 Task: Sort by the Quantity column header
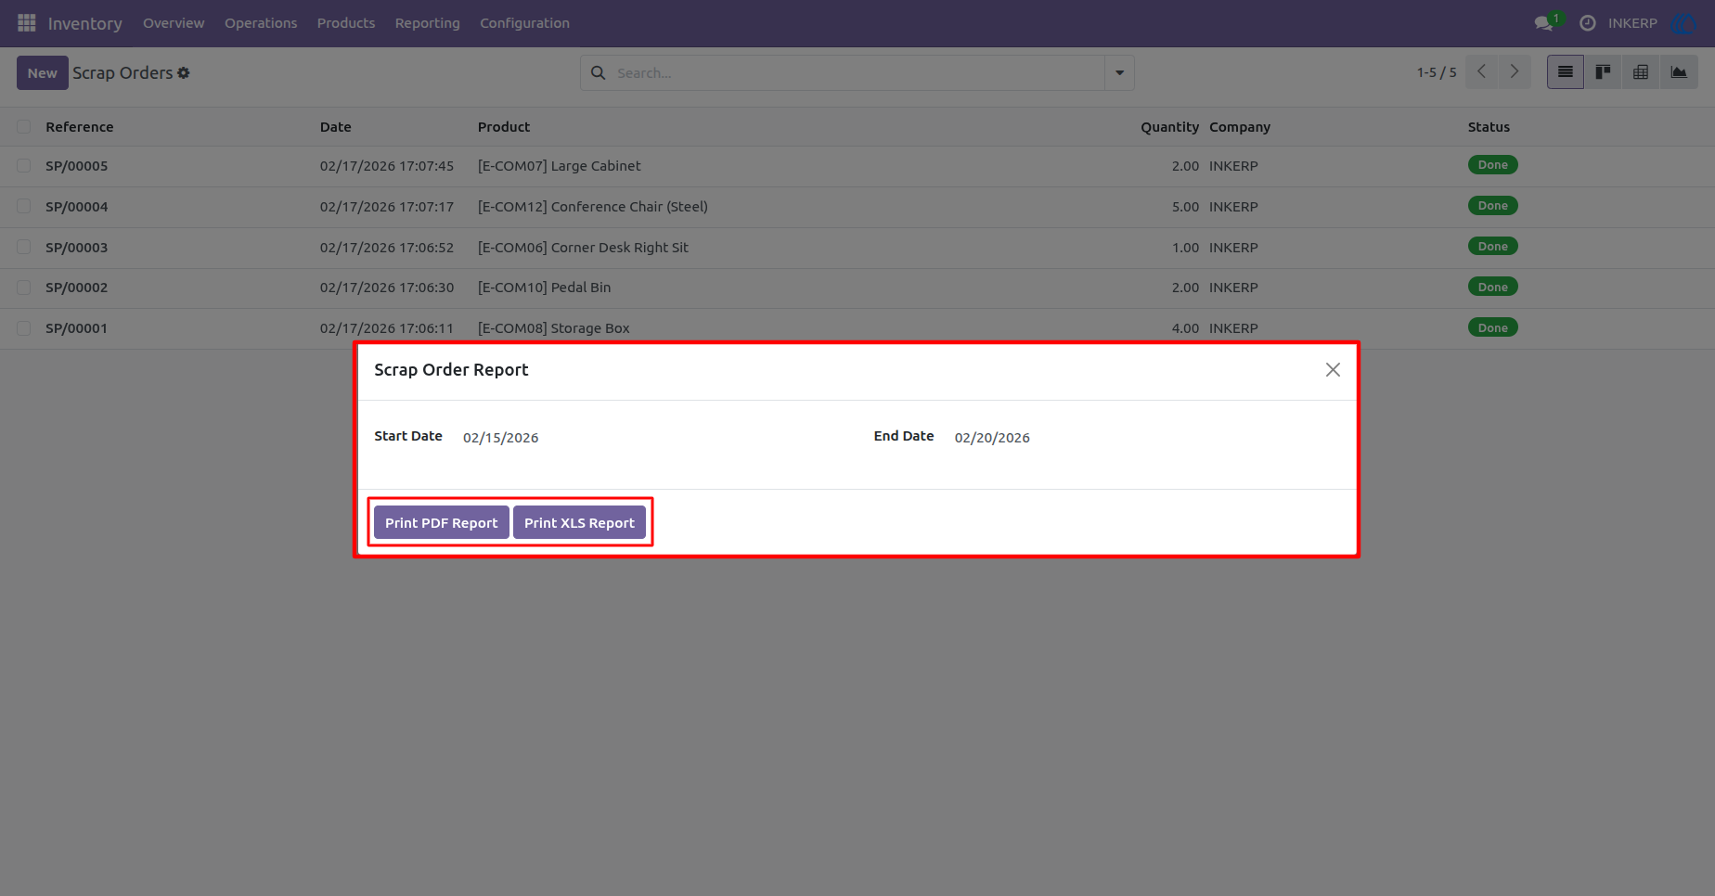pyautogui.click(x=1169, y=126)
